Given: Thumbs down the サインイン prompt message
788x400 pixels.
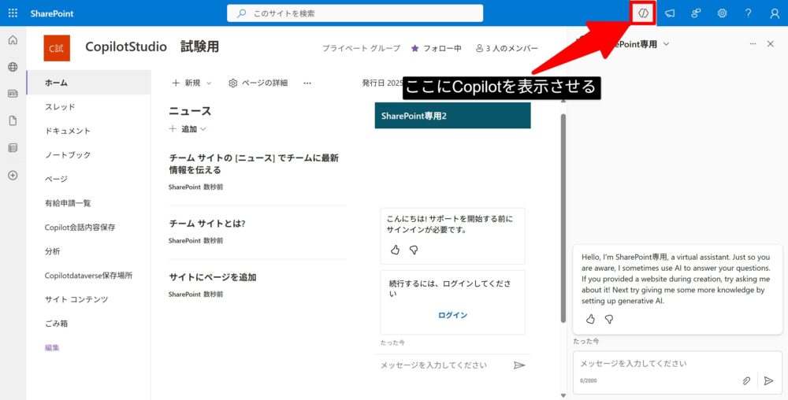Looking at the screenshot, I should pos(414,250).
